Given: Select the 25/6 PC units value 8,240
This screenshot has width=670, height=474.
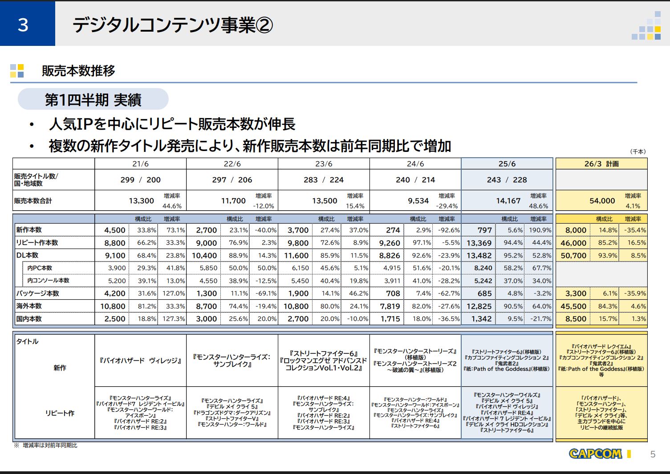Looking at the screenshot, I should tap(483, 268).
